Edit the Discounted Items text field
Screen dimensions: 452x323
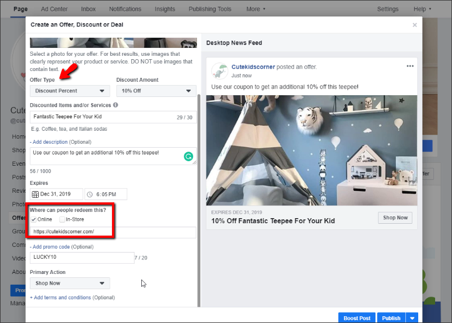click(113, 117)
